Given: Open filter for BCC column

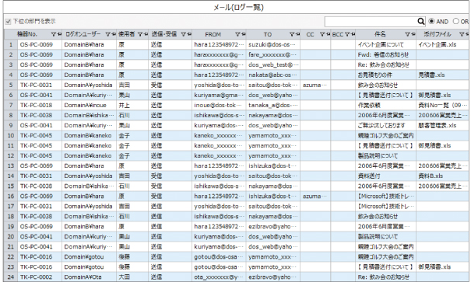Looking at the screenshot, I should [x=347, y=34].
